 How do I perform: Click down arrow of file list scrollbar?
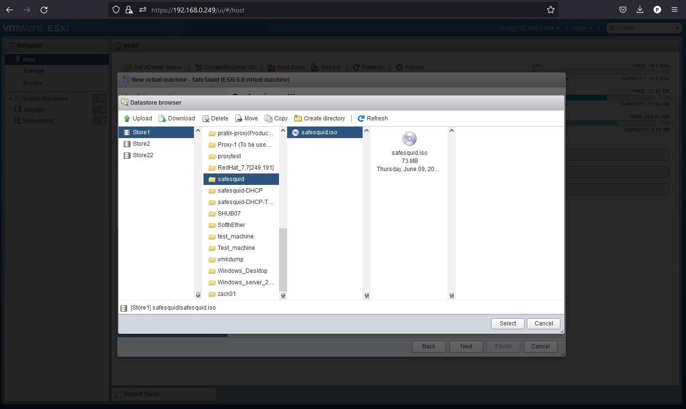click(x=367, y=296)
